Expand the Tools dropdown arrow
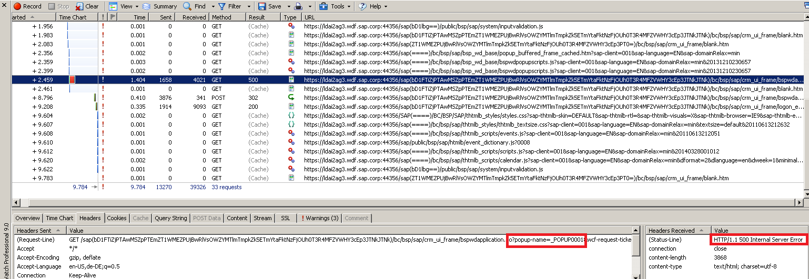 click(349, 7)
